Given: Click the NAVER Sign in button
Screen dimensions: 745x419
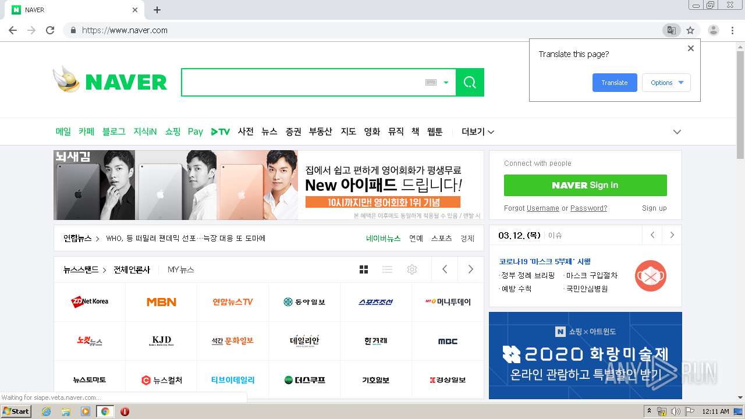Looking at the screenshot, I should point(586,185).
